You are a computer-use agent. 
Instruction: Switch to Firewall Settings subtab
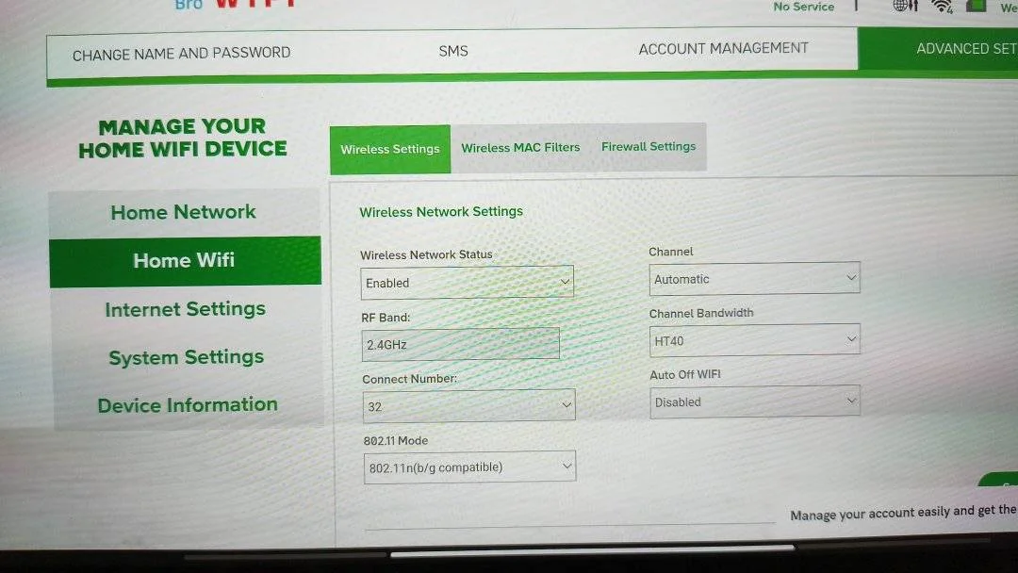click(x=649, y=147)
